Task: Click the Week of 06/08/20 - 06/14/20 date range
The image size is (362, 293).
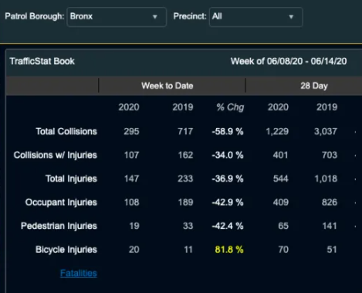Action: pyautogui.click(x=289, y=61)
